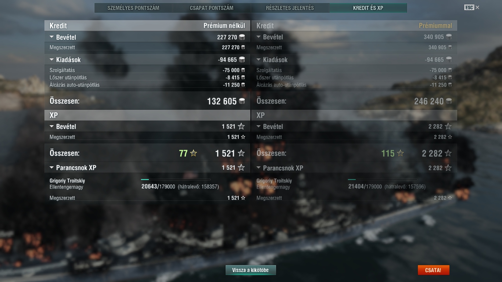The width and height of the screenshot is (502, 282).
Task: Click the coin icon next to 246 240 premium total
Action: coord(449,101)
